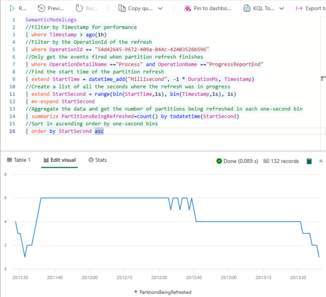
Task: Expand the Copy query dropdown arrow
Action: click(160, 9)
